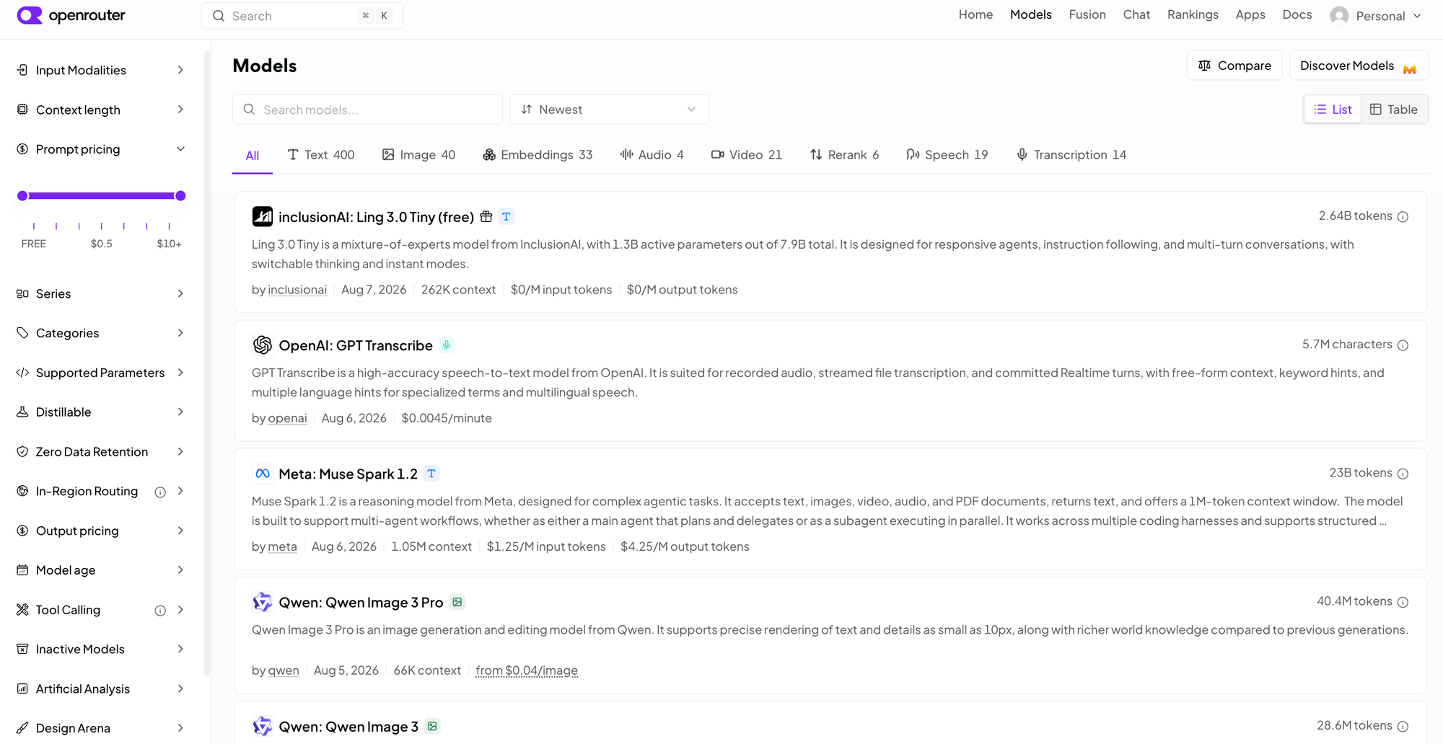Click the text badge beside Muse Spark 1.2
Screen dimensions: 1443x744
(431, 474)
